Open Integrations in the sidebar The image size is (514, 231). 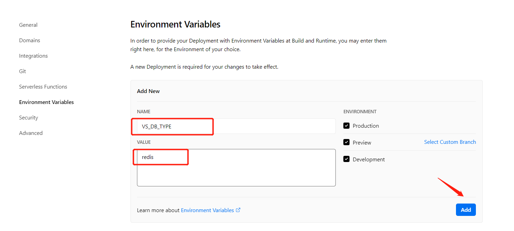33,56
